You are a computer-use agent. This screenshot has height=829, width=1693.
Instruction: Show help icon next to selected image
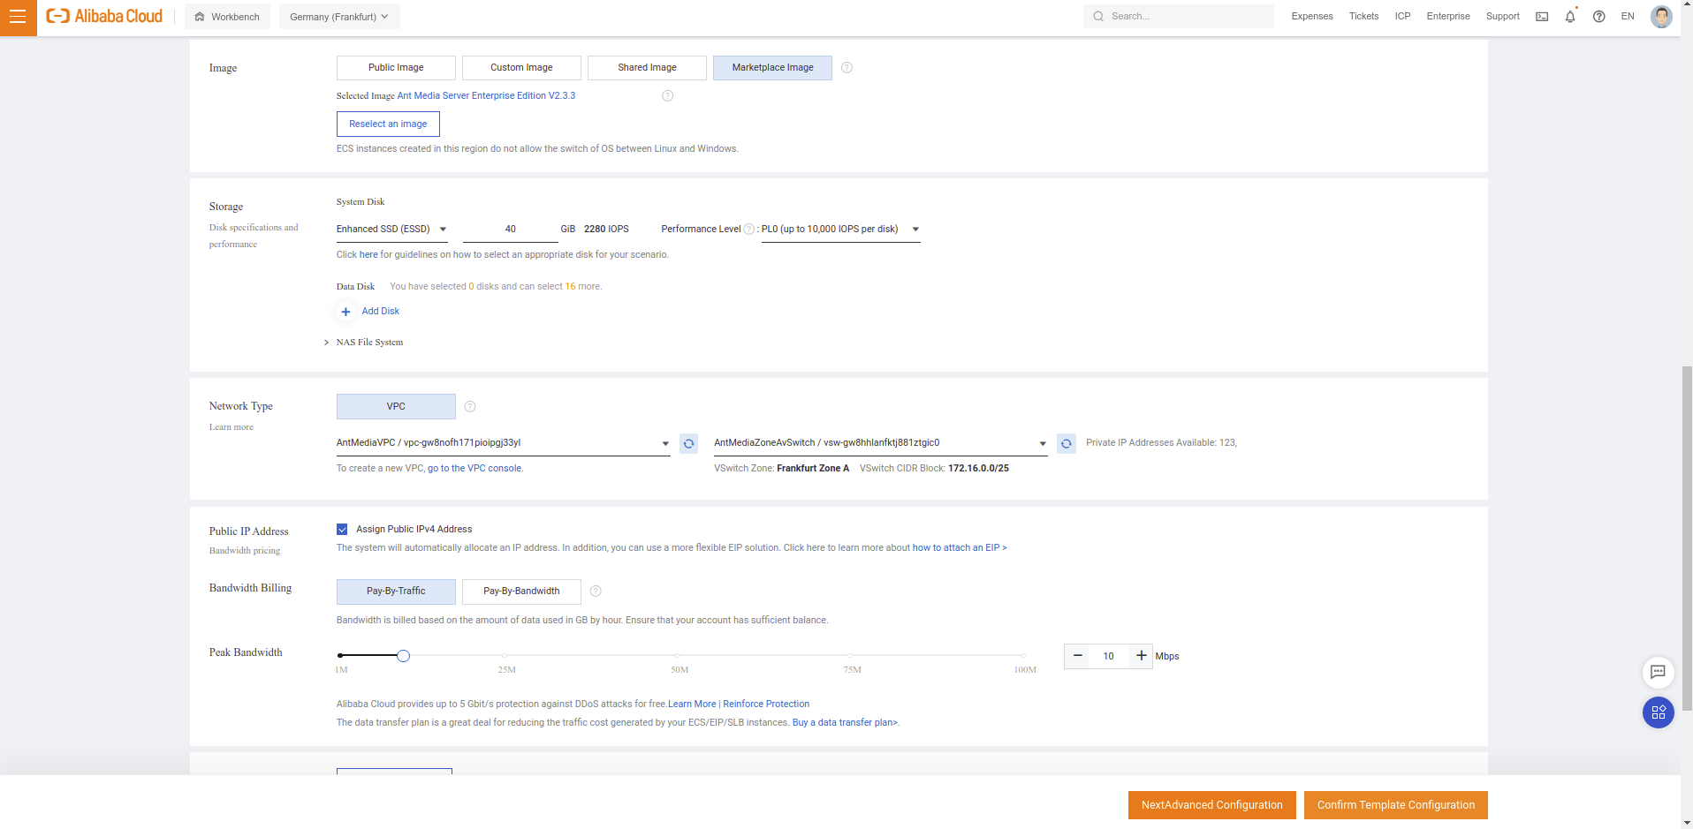point(667,95)
